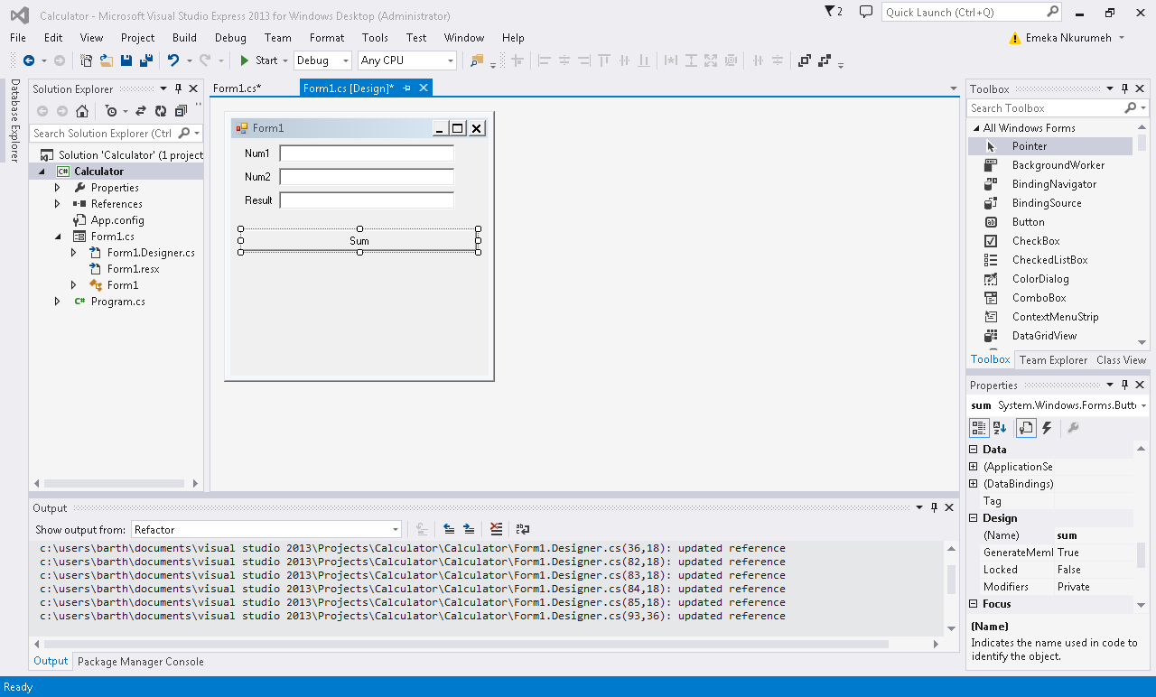Click the New Project toolbar icon
This screenshot has height=697, width=1156.
coord(87,60)
